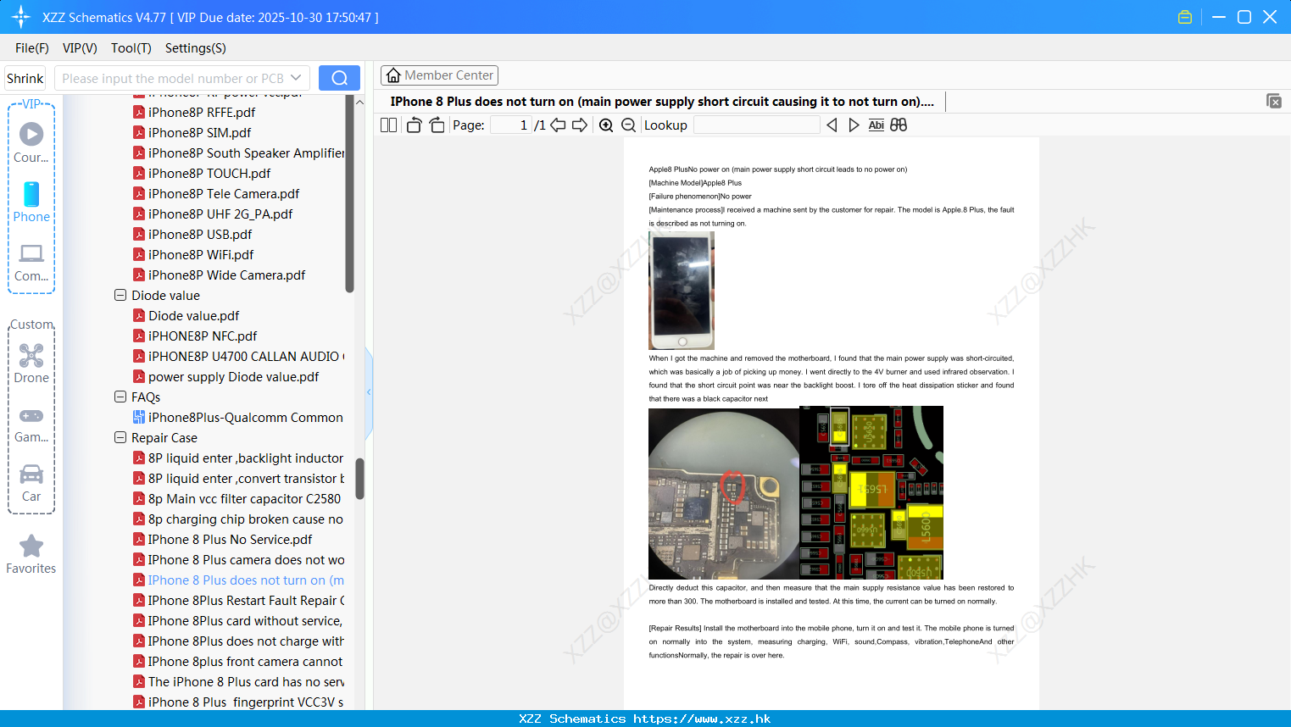Open the Course section in VIP sidebar

click(x=31, y=142)
